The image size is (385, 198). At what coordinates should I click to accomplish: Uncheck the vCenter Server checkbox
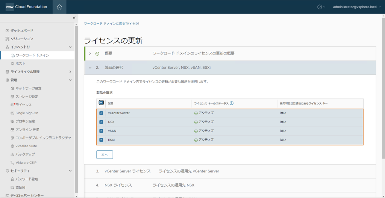tap(101, 113)
